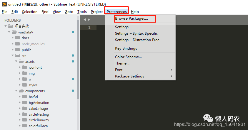
Task: Select the iconfont folder icon
Action: pos(24,67)
